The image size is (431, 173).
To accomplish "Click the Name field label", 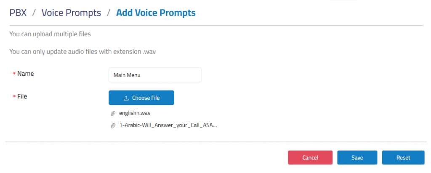I will point(26,73).
